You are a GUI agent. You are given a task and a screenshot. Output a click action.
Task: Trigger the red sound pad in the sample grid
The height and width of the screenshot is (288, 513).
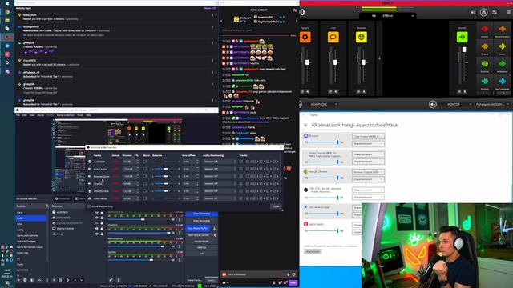click(484, 29)
